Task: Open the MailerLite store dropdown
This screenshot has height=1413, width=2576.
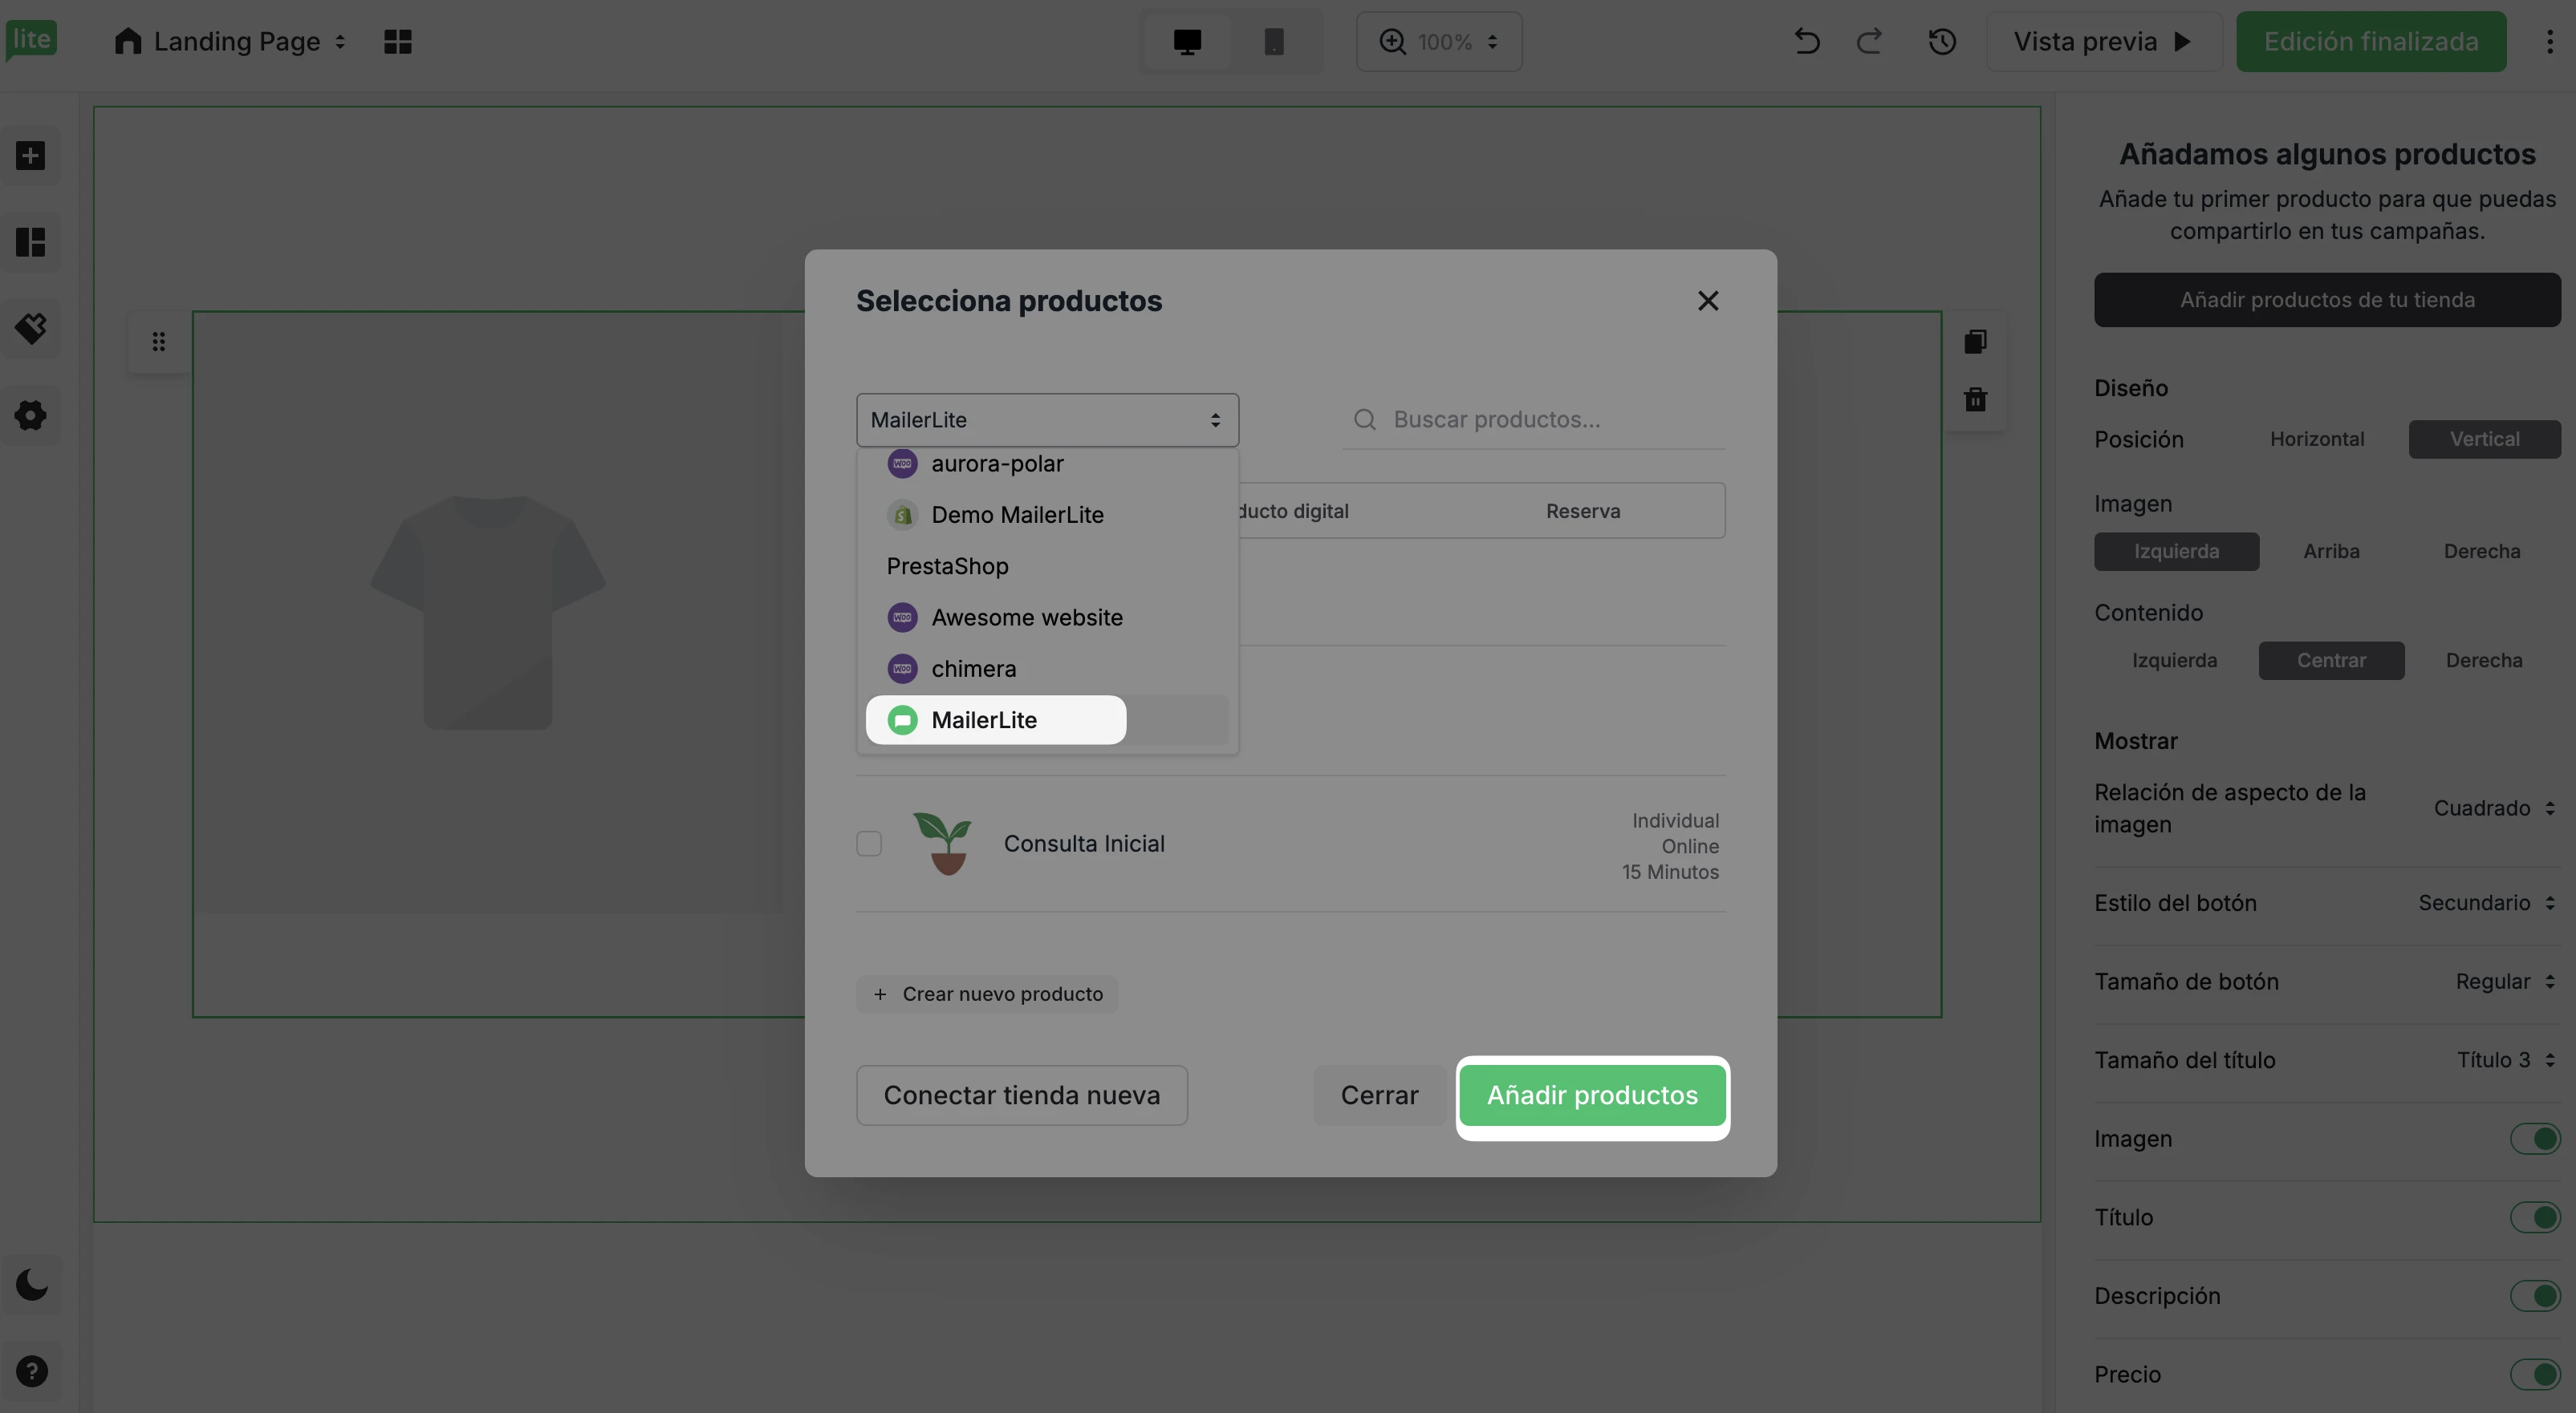Action: pos(1046,419)
